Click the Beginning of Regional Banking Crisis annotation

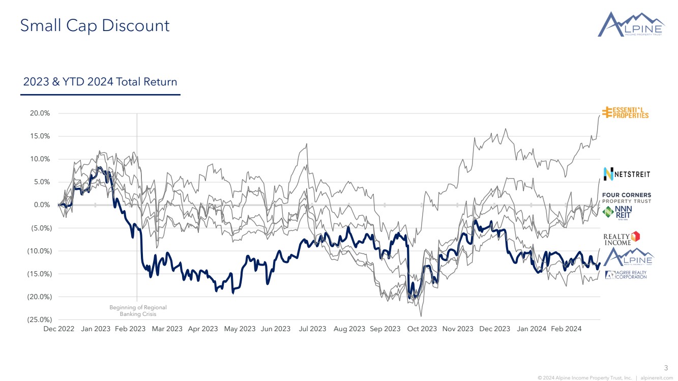138,311
